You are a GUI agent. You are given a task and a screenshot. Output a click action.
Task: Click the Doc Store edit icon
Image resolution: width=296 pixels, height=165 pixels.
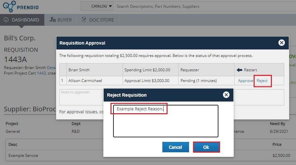coord(84,20)
